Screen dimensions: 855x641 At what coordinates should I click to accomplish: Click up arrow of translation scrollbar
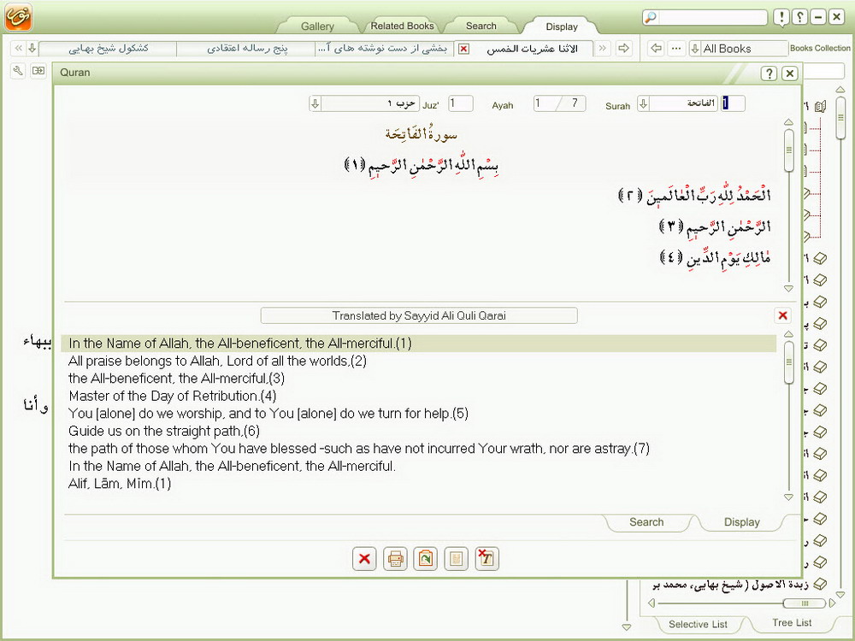tap(788, 334)
